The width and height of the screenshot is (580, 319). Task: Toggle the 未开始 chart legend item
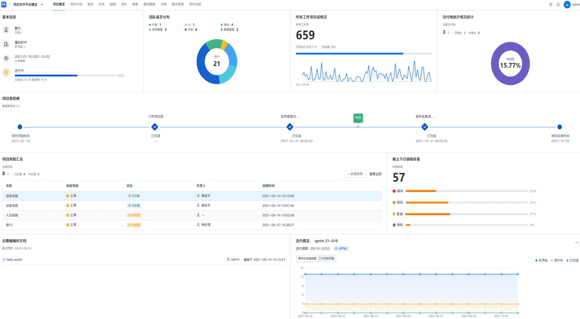(541, 260)
